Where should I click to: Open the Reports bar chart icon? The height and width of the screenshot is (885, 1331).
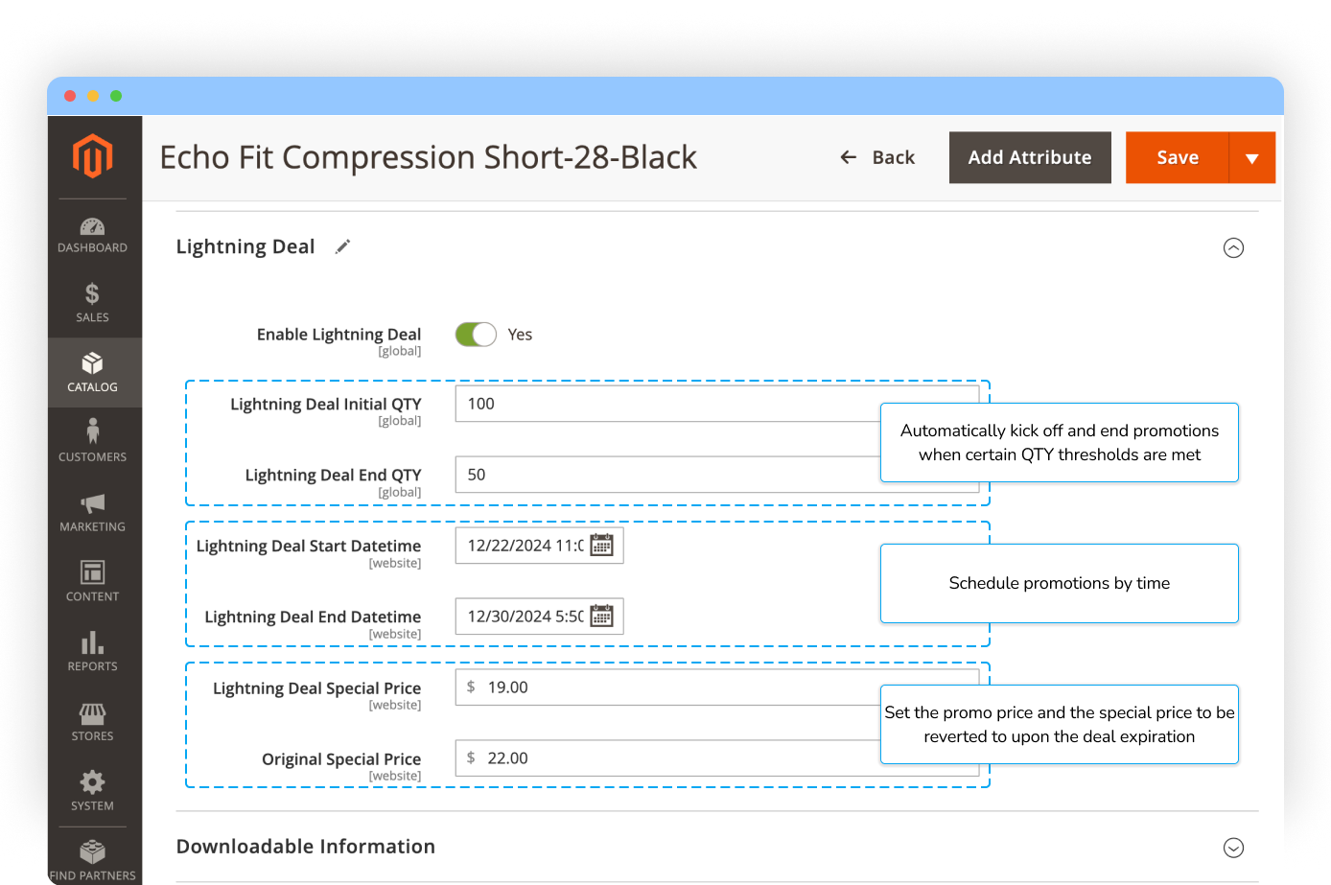point(93,642)
